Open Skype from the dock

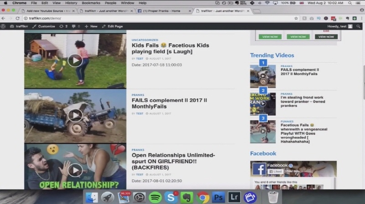pyautogui.click(x=171, y=198)
